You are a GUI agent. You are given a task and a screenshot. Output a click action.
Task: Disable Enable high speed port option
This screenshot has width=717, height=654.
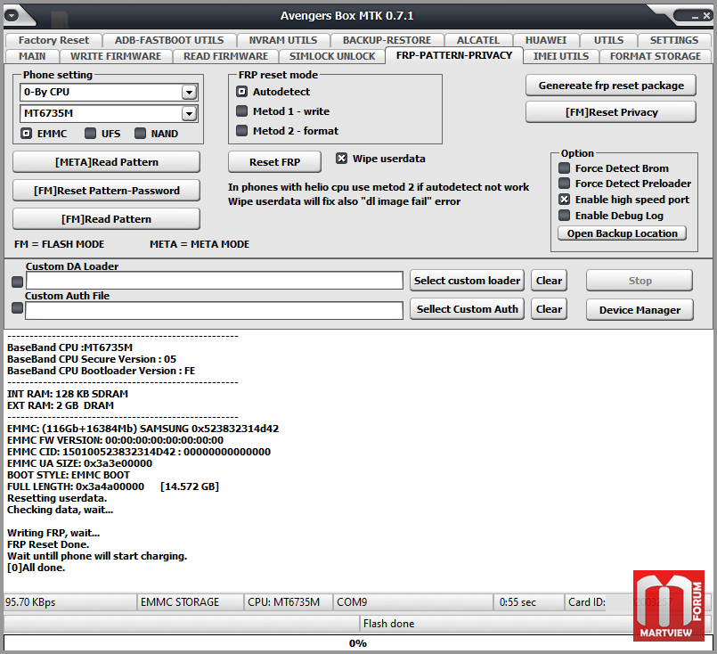565,200
